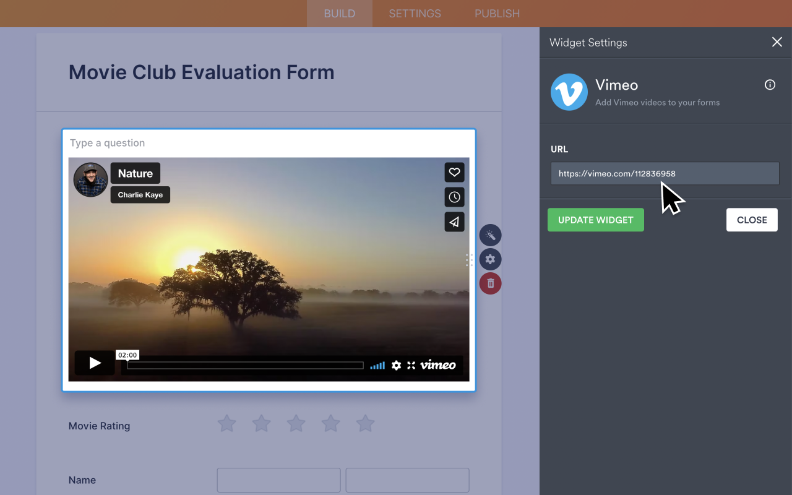The height and width of the screenshot is (495, 792).
Task: Add video to Watch Later clock icon
Action: 454,197
